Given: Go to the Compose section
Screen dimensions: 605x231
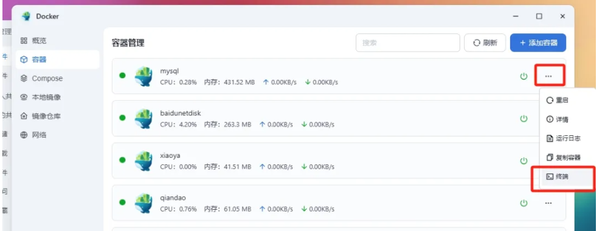Looking at the screenshot, I should point(57,79).
